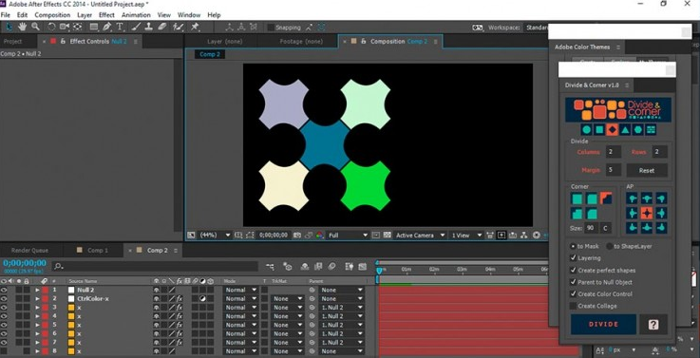Click the Comp 2 viewer breadcrumb
Screen dimensions: 700x358
click(210, 54)
